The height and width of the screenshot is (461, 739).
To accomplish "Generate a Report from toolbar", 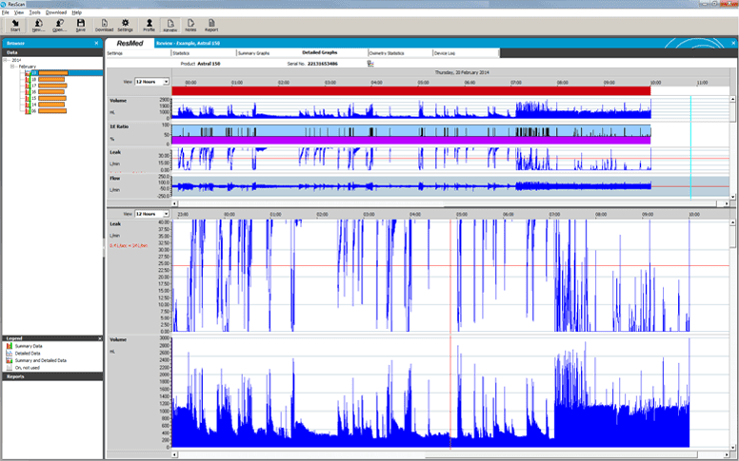I will [x=211, y=25].
